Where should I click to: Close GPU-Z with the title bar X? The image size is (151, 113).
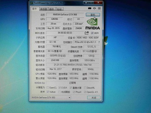click(x=98, y=3)
